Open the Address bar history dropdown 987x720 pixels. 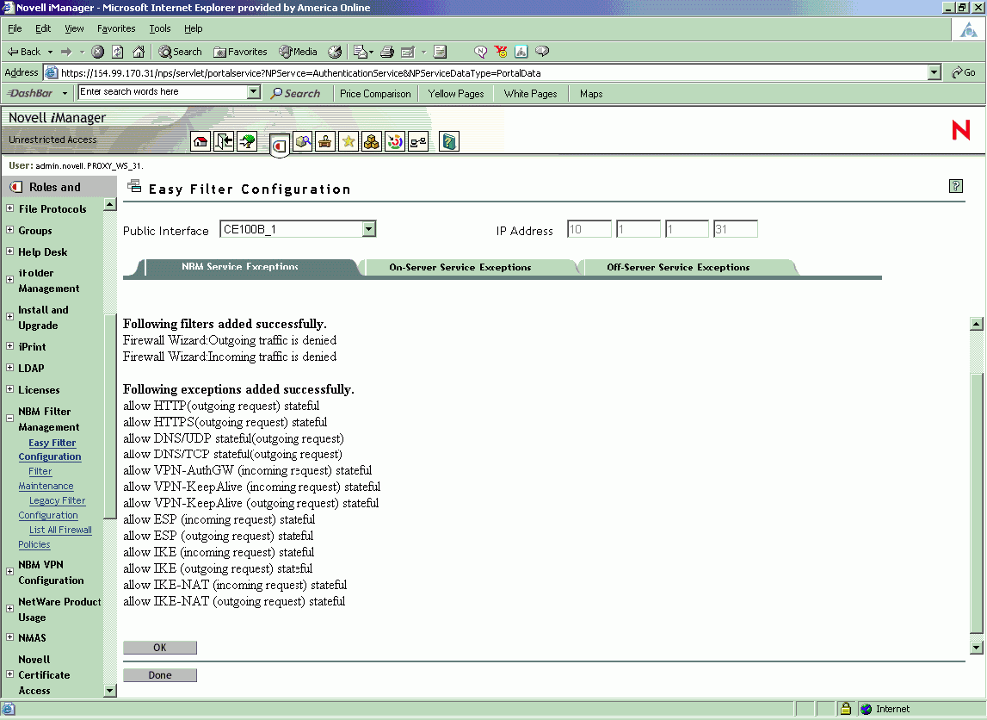[935, 72]
